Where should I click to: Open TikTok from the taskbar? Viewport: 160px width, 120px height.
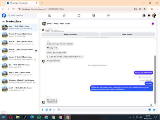pyautogui.click(x=25, y=117)
